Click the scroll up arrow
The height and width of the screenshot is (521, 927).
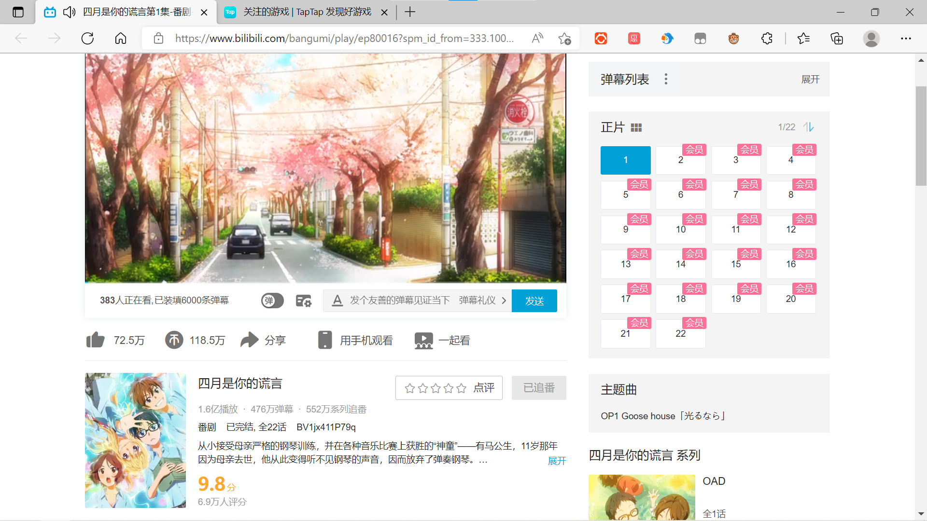tap(921, 60)
